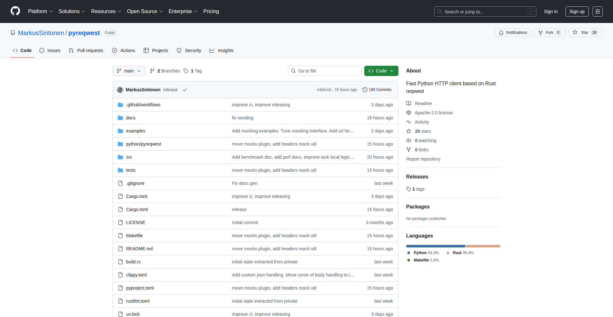Click the GitHub Octocat logo
The width and height of the screenshot is (613, 317).
click(15, 11)
